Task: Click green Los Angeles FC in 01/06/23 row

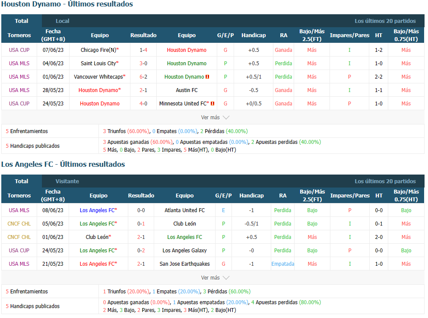Action: coord(184,237)
